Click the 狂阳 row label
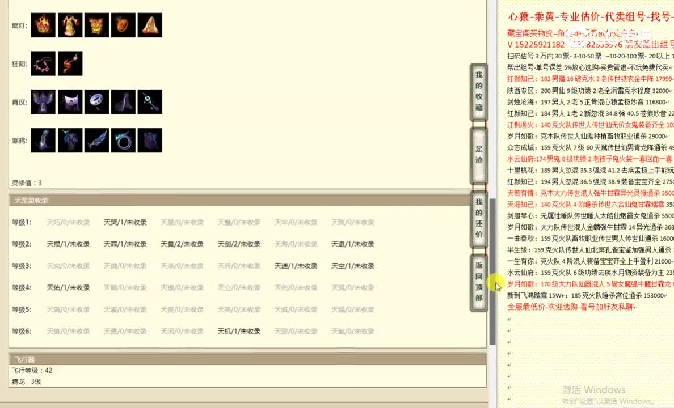674x408 pixels. 19,64
